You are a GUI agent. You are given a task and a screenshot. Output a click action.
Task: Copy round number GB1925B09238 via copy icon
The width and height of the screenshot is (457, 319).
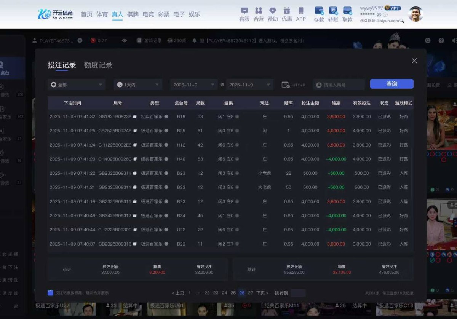click(134, 117)
